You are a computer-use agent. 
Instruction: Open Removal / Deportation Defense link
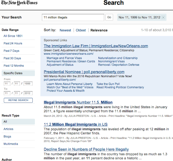pyautogui.click(x=119, y=65)
